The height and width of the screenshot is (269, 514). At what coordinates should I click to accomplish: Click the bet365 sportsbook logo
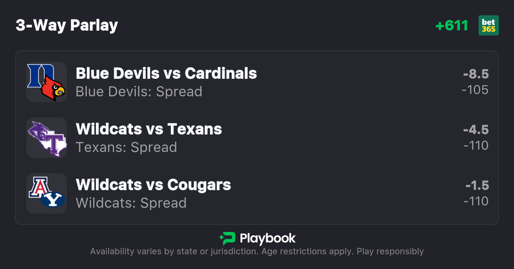click(489, 25)
